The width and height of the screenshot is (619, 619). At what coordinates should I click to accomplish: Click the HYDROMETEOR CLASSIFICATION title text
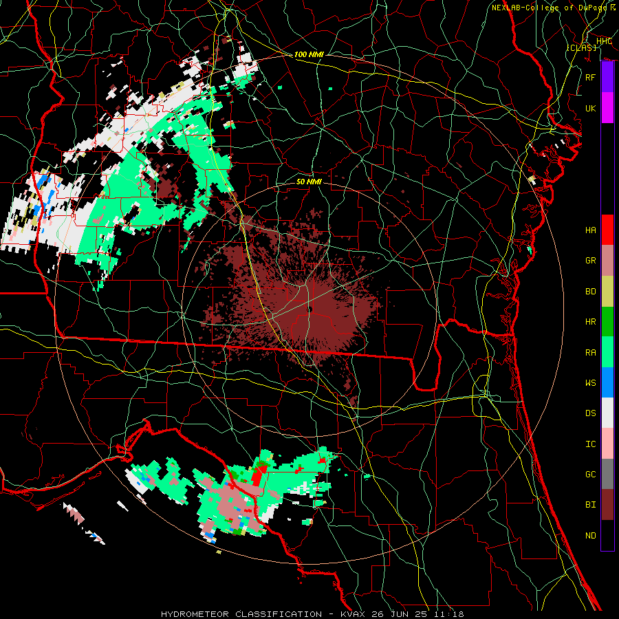click(241, 614)
